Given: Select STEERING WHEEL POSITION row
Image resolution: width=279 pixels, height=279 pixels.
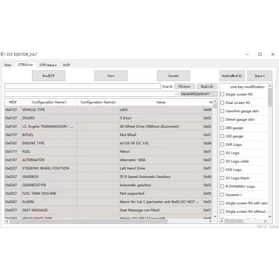Looking at the screenshot, I should click(x=108, y=168).
